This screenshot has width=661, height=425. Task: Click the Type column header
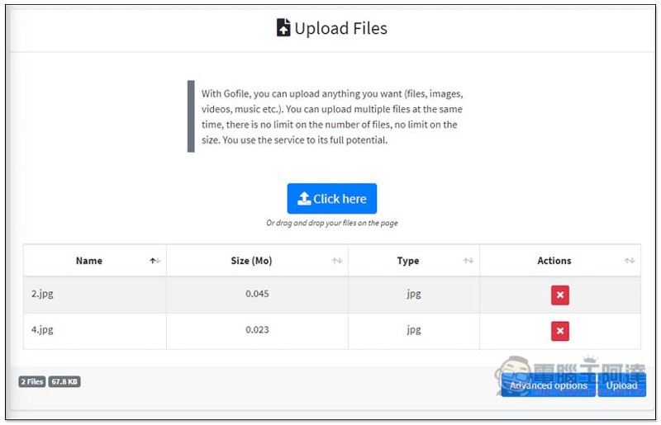click(x=408, y=261)
